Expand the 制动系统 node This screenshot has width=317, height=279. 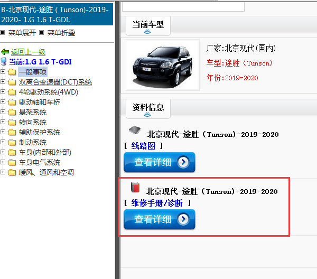[x=3, y=142]
